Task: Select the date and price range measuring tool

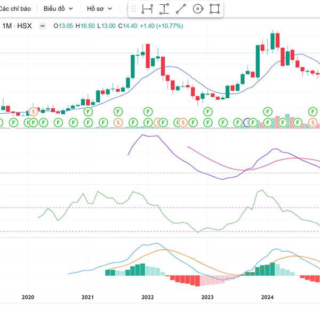Action: [x=147, y=9]
